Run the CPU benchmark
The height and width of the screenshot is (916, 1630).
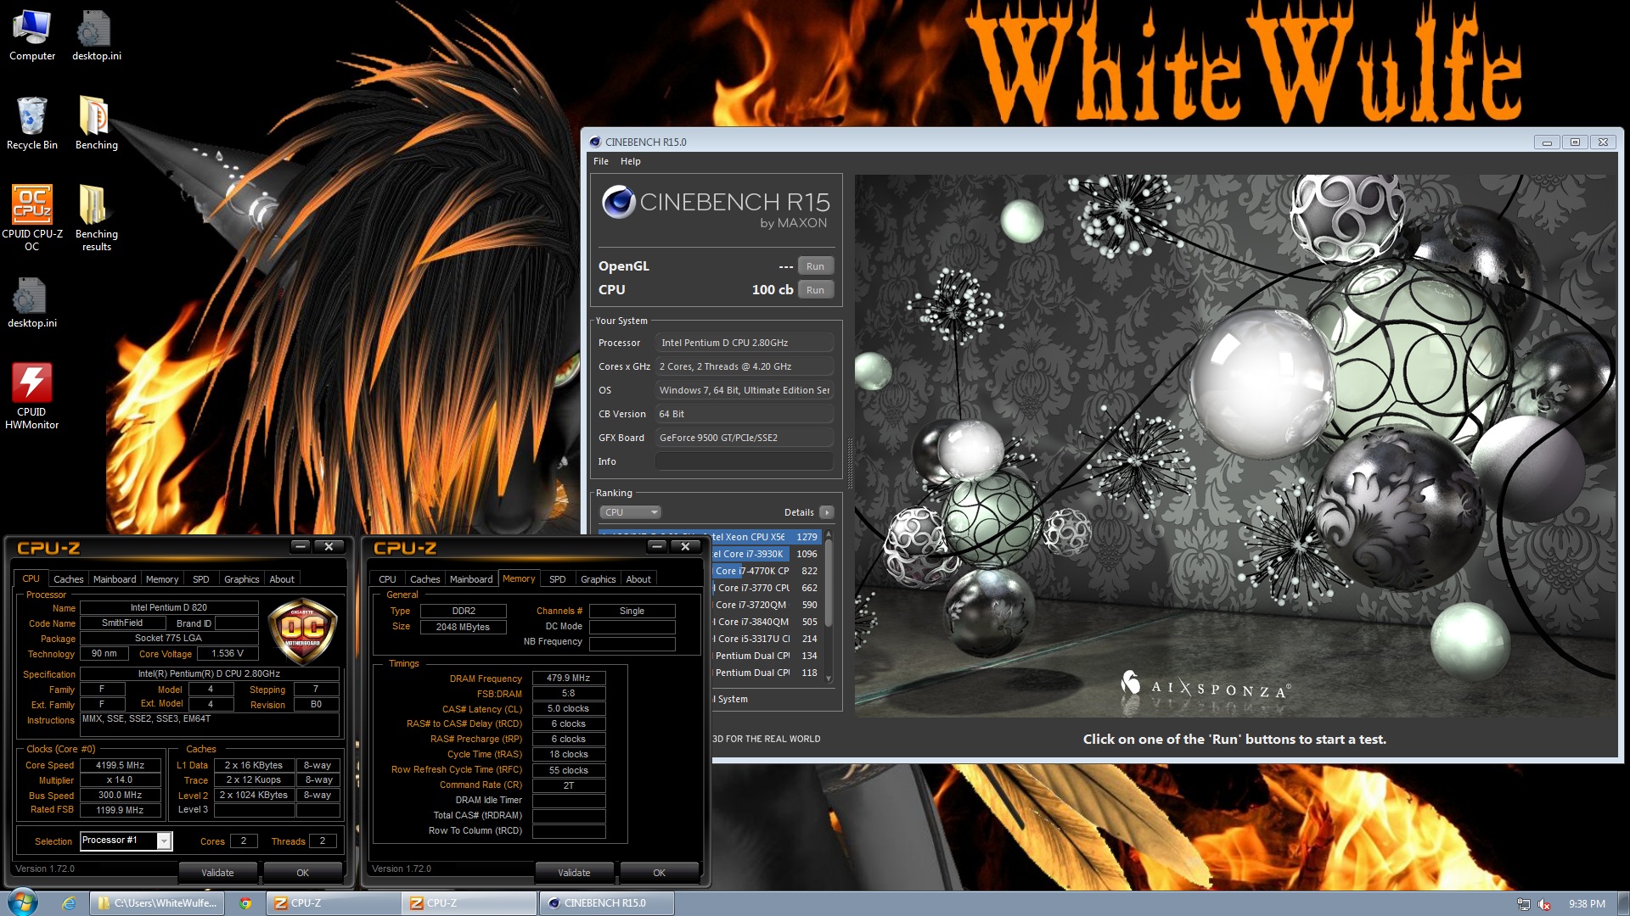(x=816, y=290)
